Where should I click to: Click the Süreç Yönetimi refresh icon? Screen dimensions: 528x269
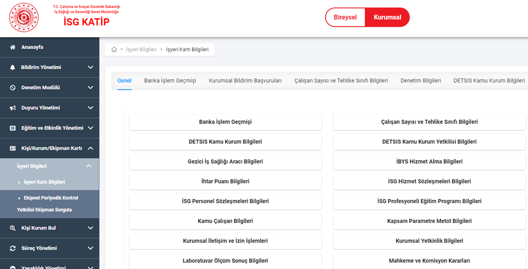(13, 248)
